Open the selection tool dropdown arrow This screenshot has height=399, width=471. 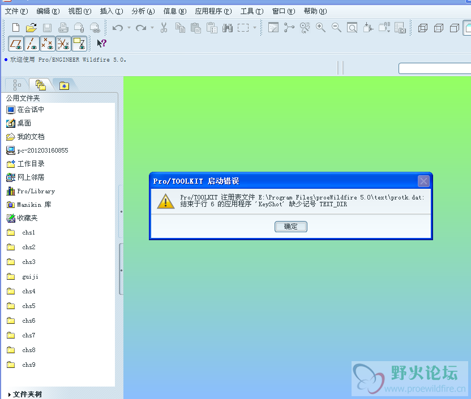click(255, 28)
